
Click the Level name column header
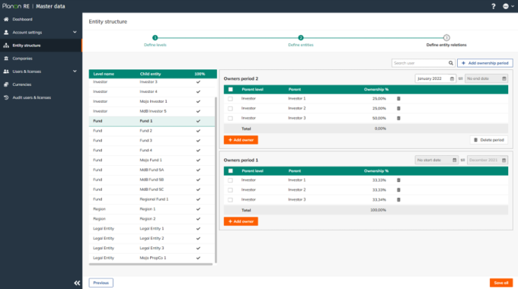(104, 74)
